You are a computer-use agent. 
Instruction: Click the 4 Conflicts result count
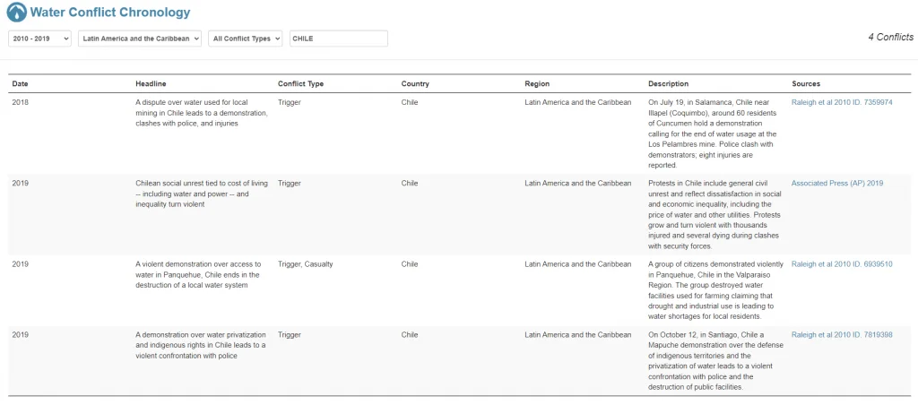click(890, 37)
